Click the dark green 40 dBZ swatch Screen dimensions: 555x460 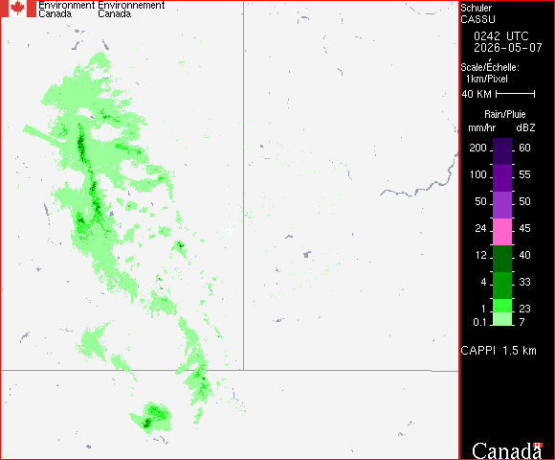pos(502,259)
